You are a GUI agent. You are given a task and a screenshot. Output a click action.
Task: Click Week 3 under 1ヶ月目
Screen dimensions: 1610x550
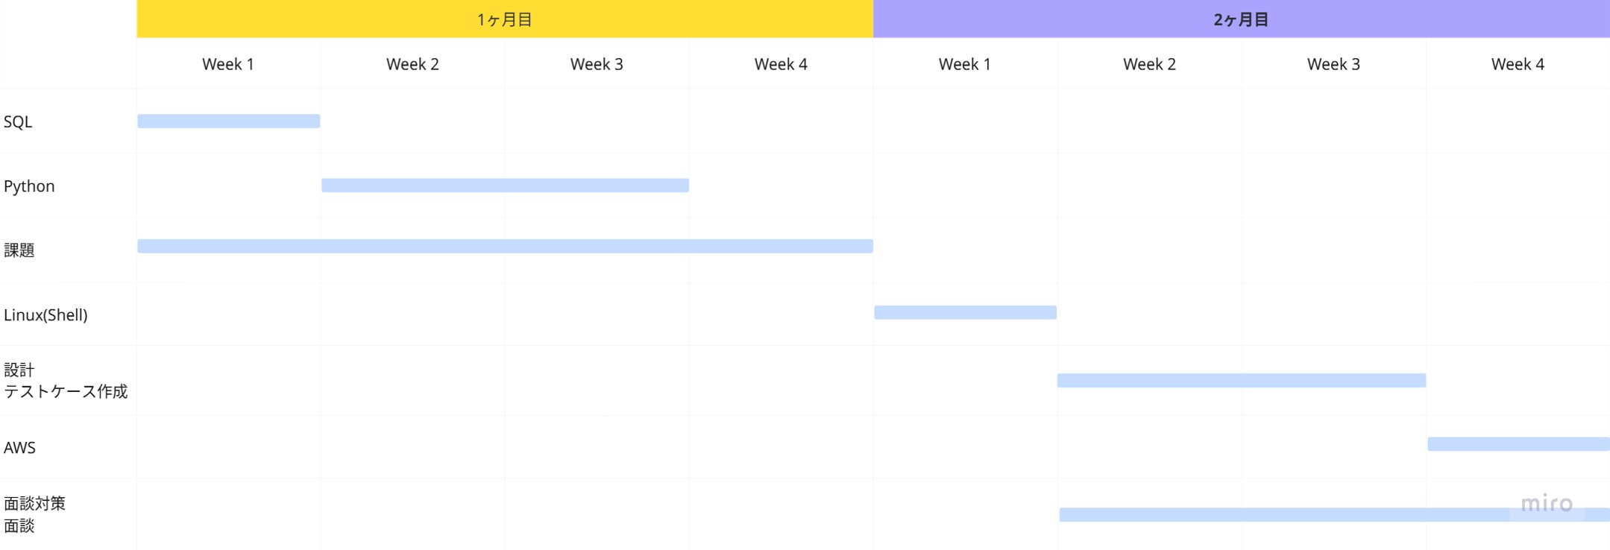(597, 64)
